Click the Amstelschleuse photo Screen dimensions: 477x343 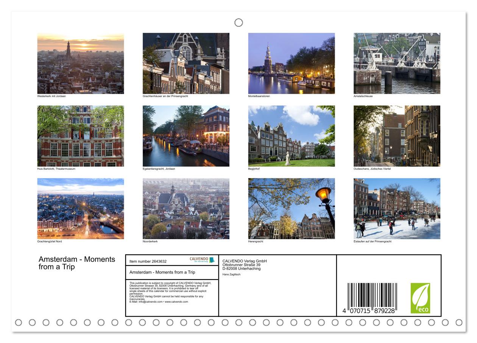tap(397, 63)
